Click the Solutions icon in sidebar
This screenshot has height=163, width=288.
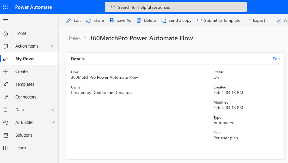(5, 135)
